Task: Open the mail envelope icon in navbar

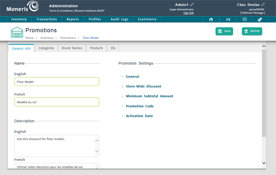Action: pyautogui.click(x=228, y=19)
